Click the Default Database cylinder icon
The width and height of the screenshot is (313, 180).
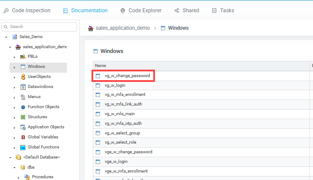tap(18, 157)
